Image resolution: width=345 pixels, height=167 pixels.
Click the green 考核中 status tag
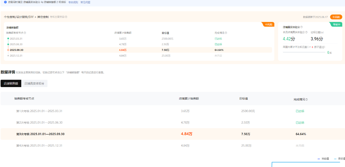click(x=336, y=25)
